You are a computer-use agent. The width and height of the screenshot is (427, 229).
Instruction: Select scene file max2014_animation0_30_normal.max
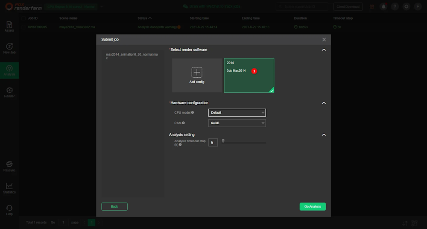coord(132,56)
